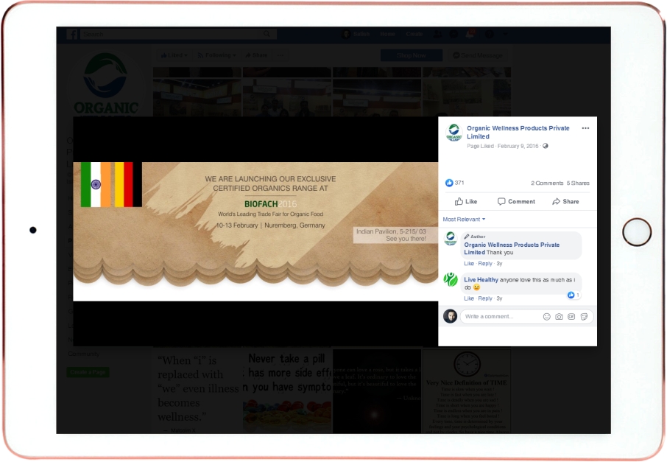
Task: Open the account dropdown arrow in top bar
Action: 505,34
